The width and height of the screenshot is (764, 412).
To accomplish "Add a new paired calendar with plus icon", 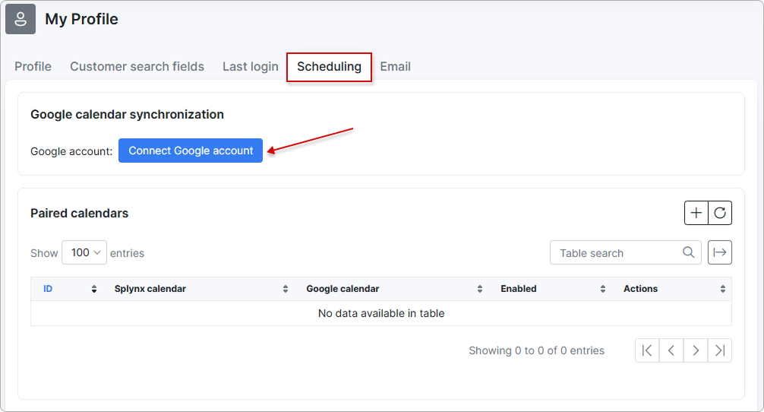I will coord(696,213).
